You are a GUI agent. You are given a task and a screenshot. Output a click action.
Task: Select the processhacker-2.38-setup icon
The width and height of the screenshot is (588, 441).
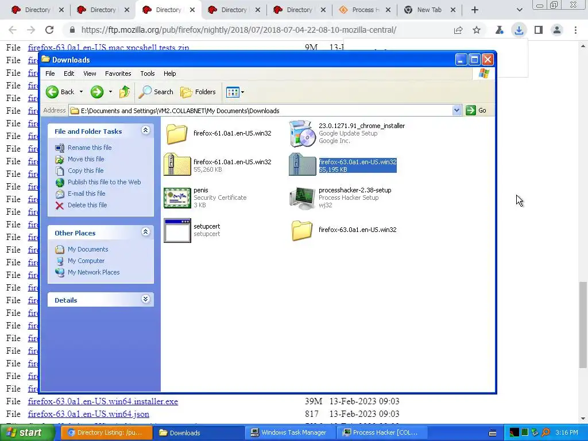click(x=302, y=198)
